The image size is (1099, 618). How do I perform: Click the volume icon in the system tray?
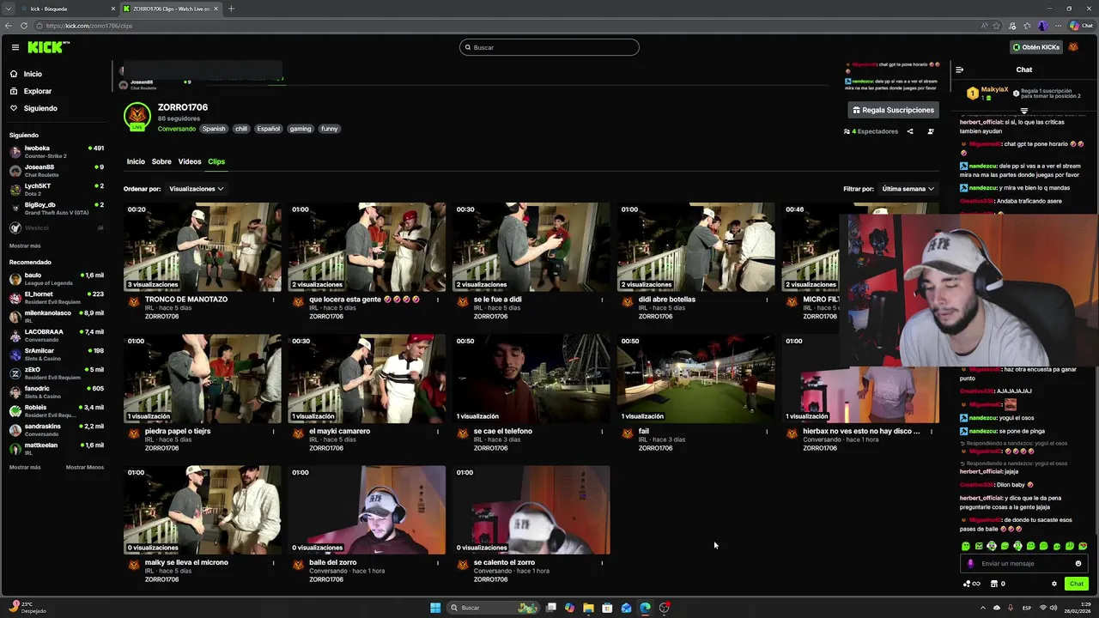pyautogui.click(x=1053, y=608)
